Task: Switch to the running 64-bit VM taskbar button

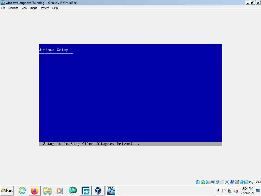Action: (x=111, y=191)
